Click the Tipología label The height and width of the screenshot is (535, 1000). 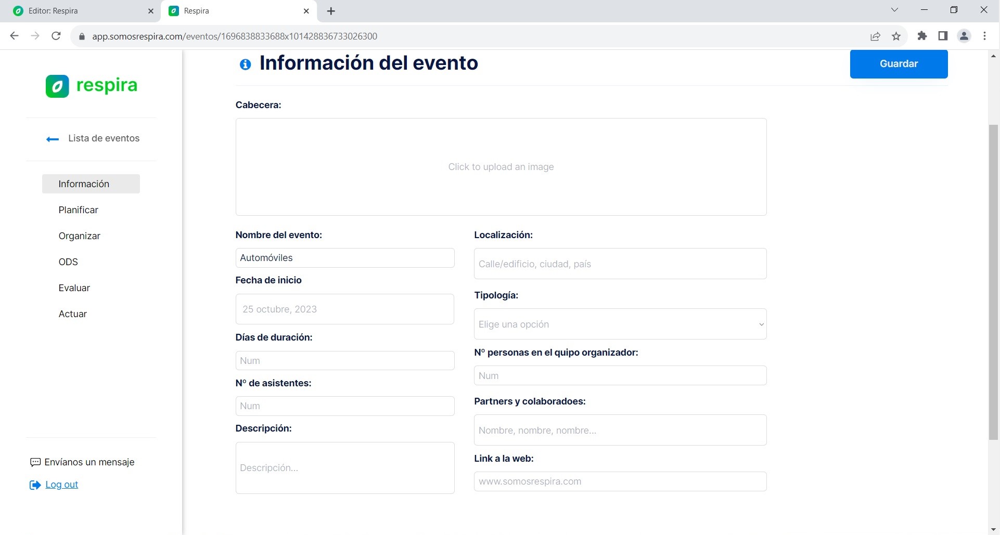click(x=496, y=295)
